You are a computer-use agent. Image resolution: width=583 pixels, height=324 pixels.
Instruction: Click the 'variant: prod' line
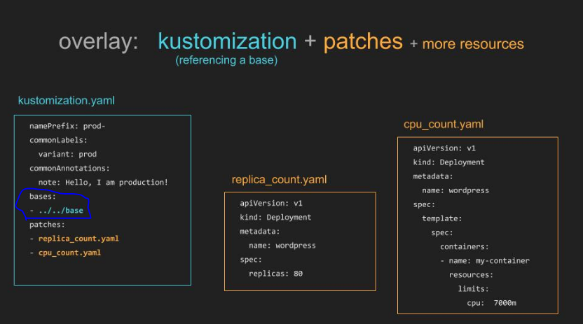coord(67,154)
